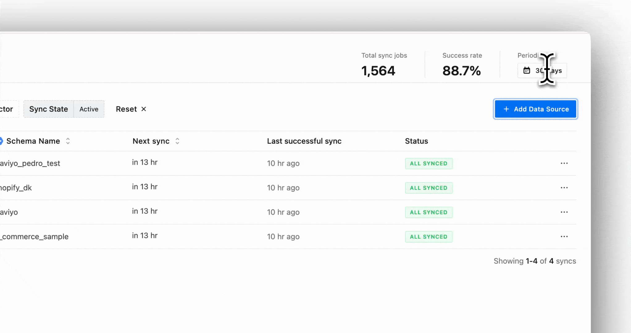Click the ALL SYNCED status on the aviyo row
Image resolution: width=631 pixels, height=333 pixels.
click(429, 212)
